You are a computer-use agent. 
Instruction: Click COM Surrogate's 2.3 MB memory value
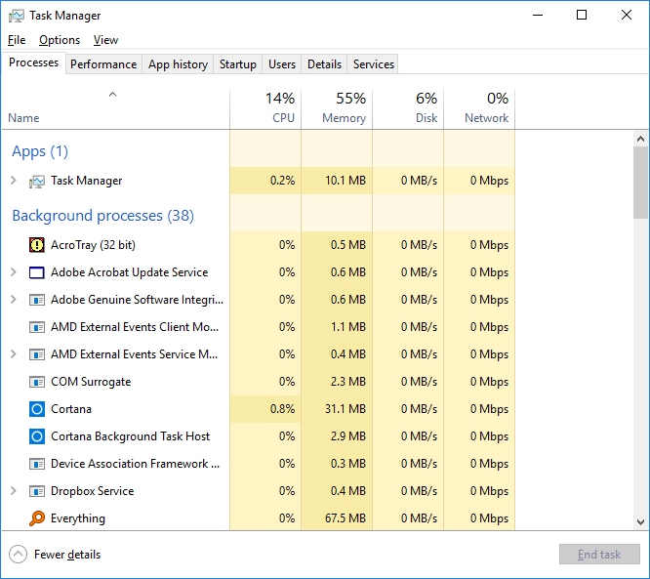(348, 382)
